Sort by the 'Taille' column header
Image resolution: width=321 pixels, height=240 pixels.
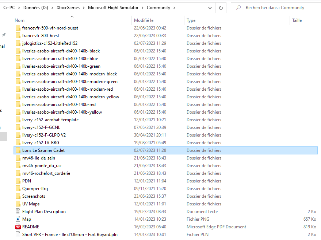click(297, 20)
